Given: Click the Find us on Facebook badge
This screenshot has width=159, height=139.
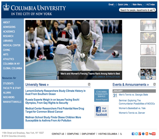Looking at the screenshot, I should [x=101, y=111].
